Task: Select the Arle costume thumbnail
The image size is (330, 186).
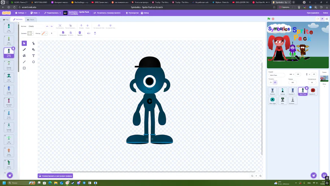Action: [x=9, y=28]
